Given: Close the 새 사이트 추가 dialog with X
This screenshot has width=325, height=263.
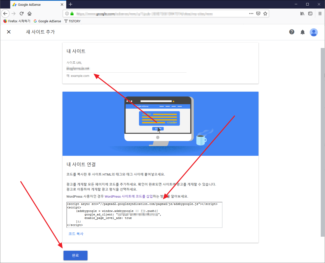Looking at the screenshot, I should pos(9,32).
